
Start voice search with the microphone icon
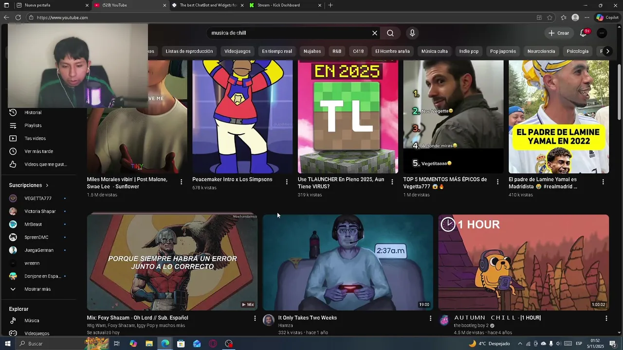point(412,33)
